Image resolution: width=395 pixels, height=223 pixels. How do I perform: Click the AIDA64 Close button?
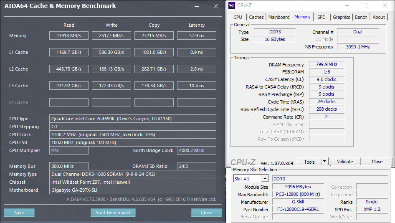207,213
